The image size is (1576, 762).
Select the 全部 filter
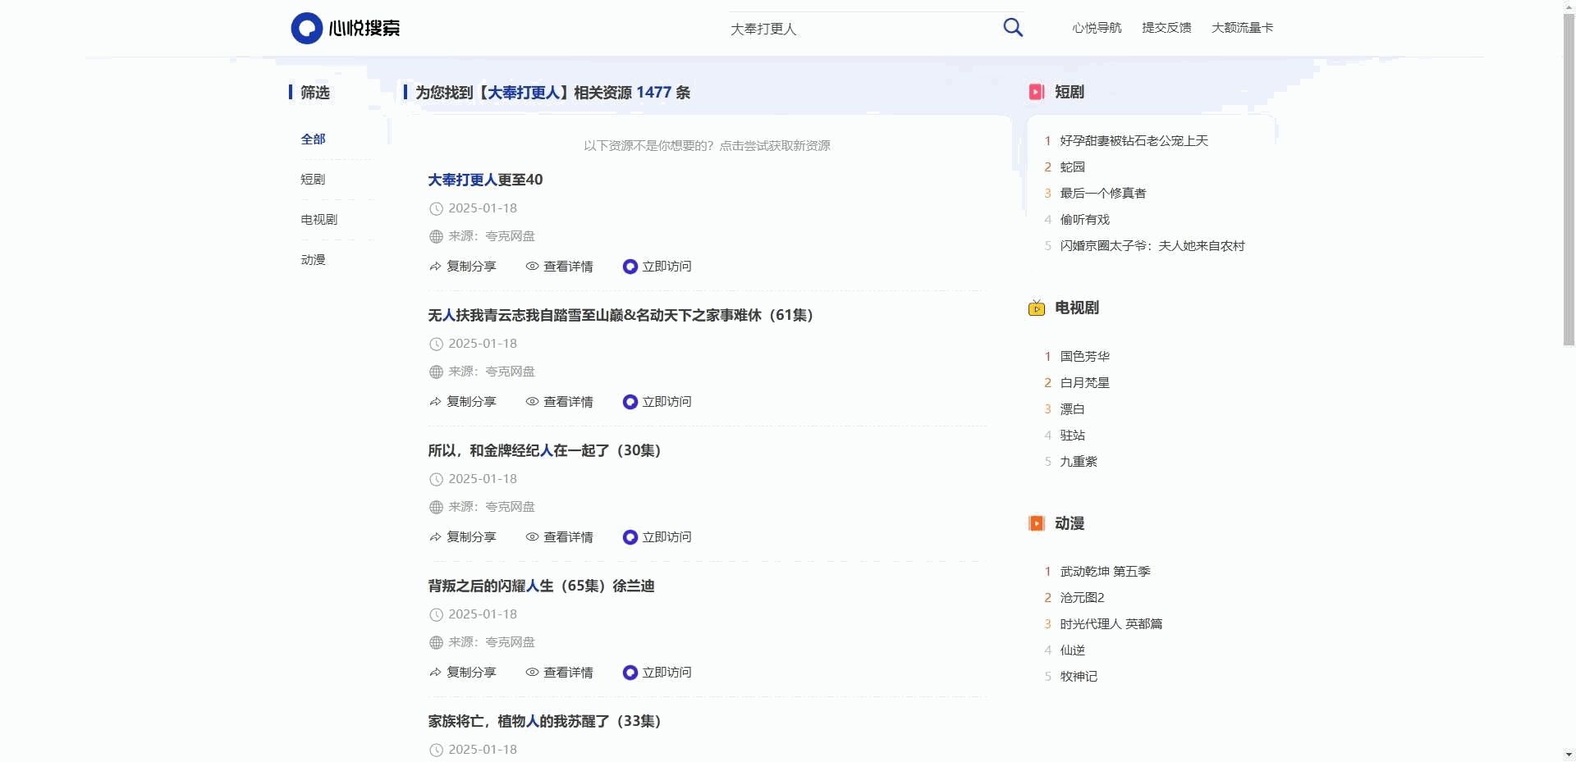[313, 139]
